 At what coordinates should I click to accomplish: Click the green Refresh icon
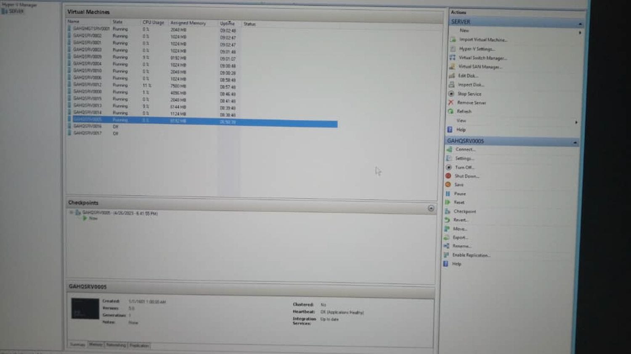pos(451,111)
